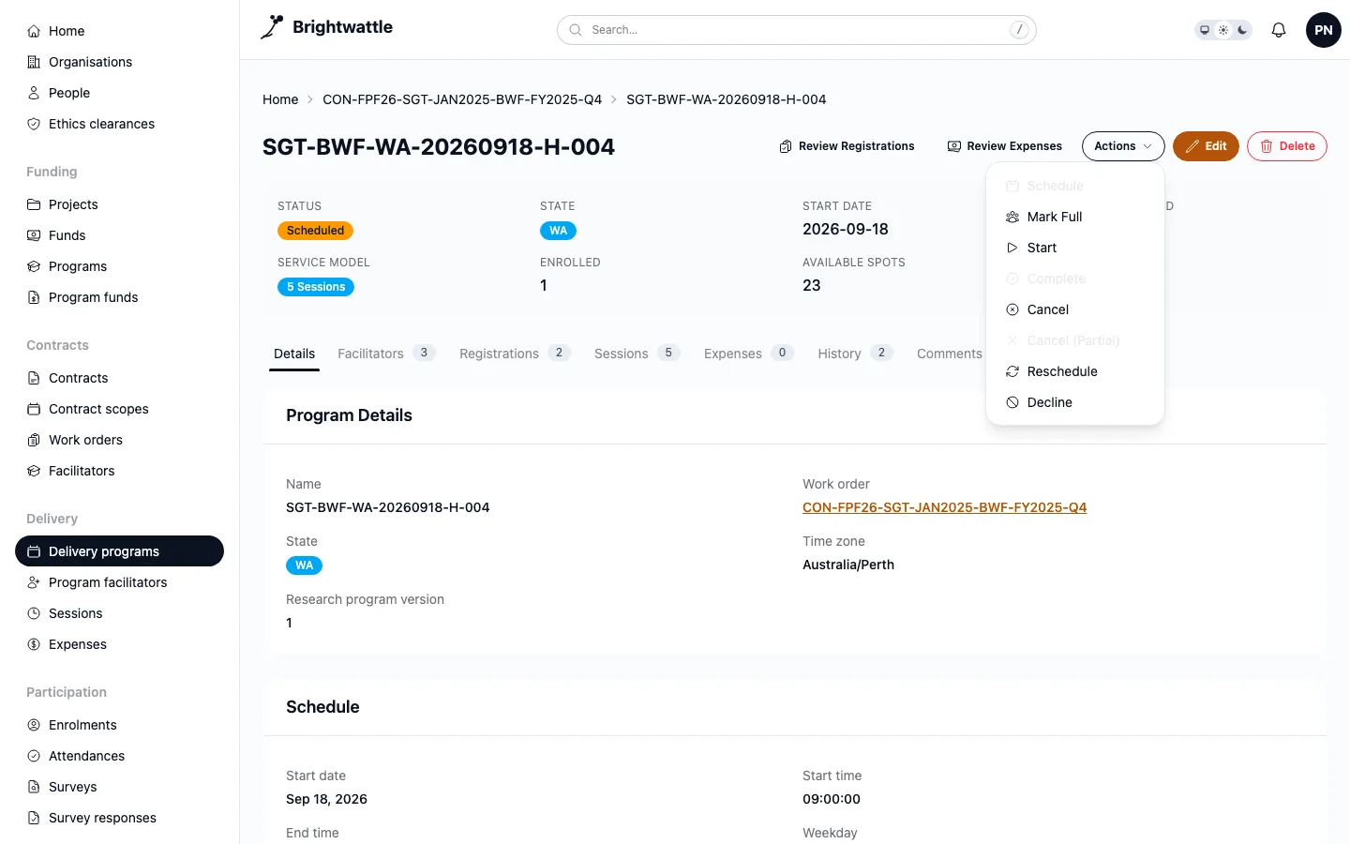Viewport: 1350px width, 844px height.
Task: Click the 5 Sessions badge
Action: [316, 287]
